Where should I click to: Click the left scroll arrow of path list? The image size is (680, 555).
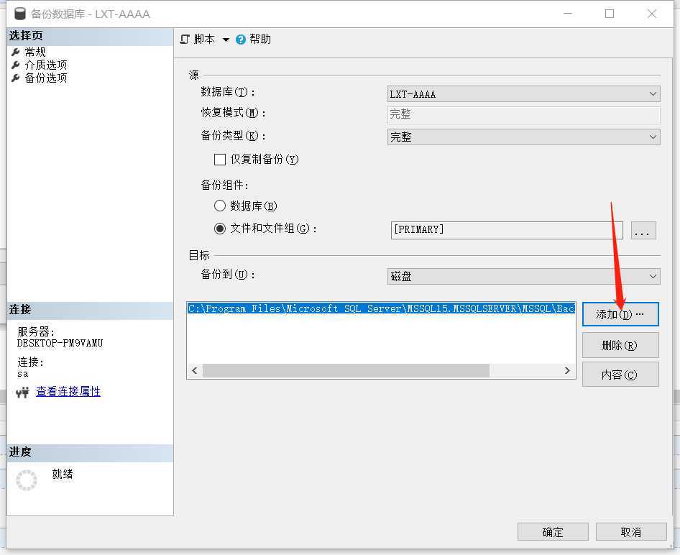pos(195,370)
